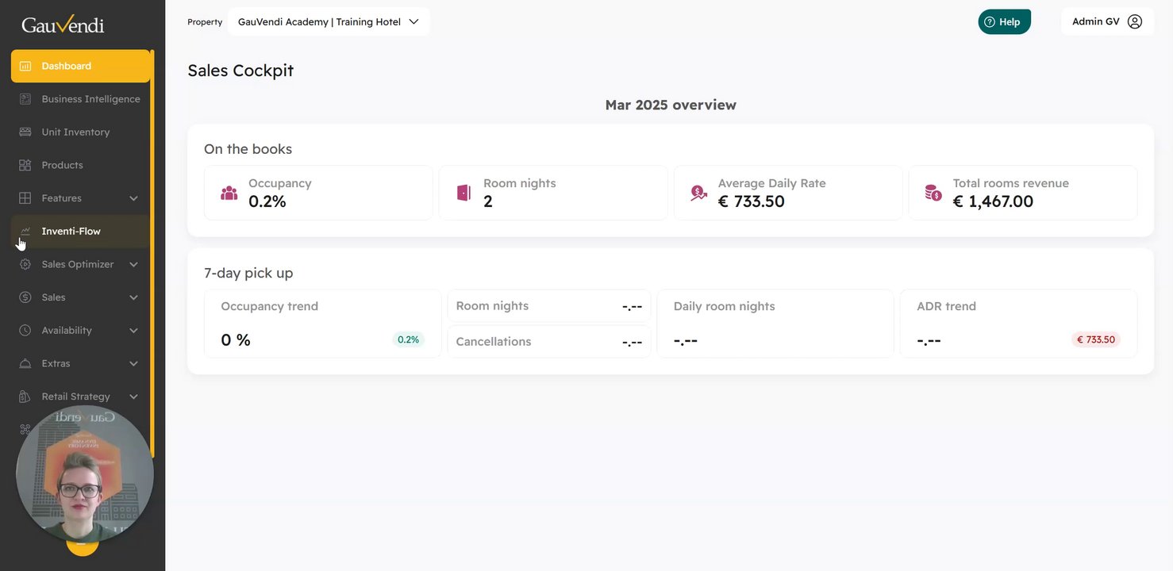
Task: Click the Room nights door icon
Action: (x=463, y=193)
